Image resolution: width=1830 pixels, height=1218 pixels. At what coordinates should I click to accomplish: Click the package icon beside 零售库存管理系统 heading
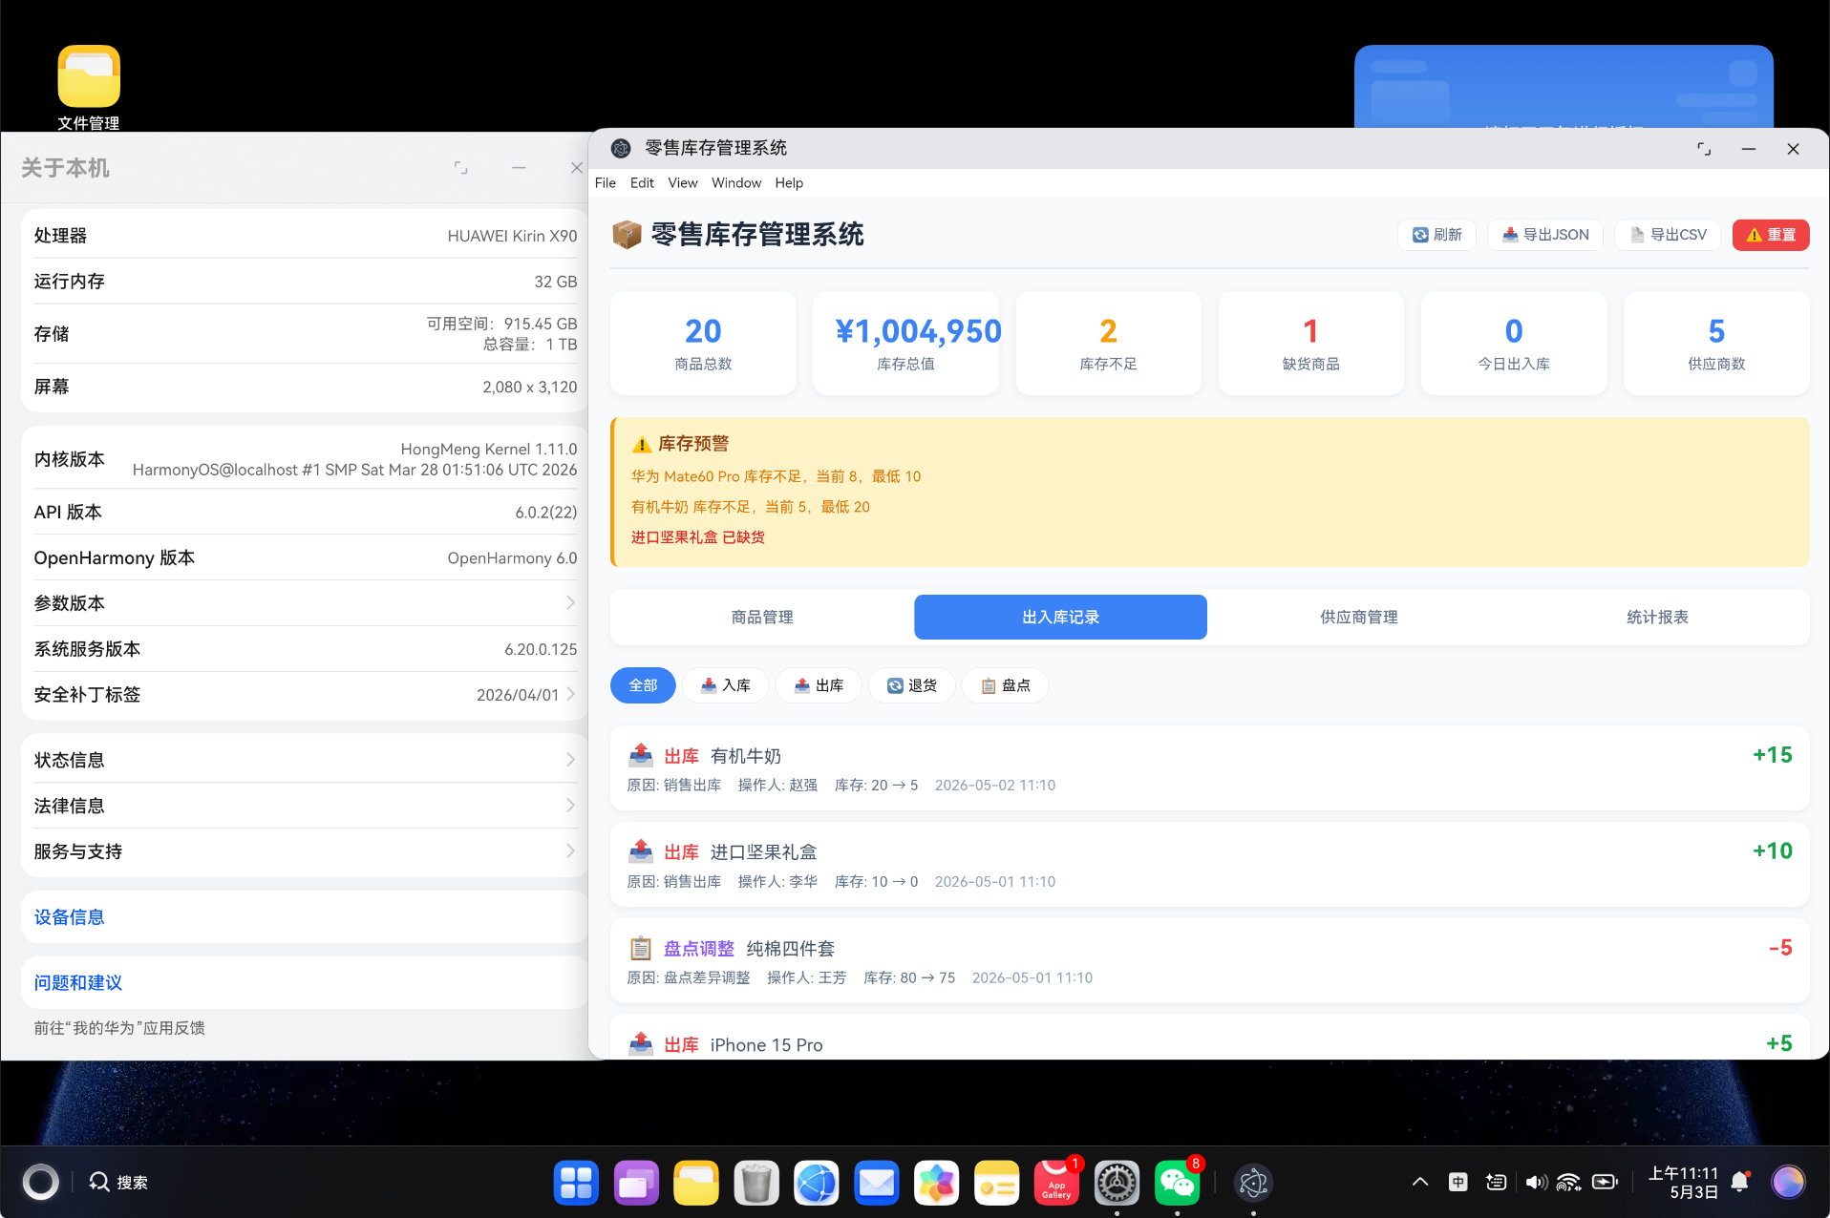pos(627,234)
